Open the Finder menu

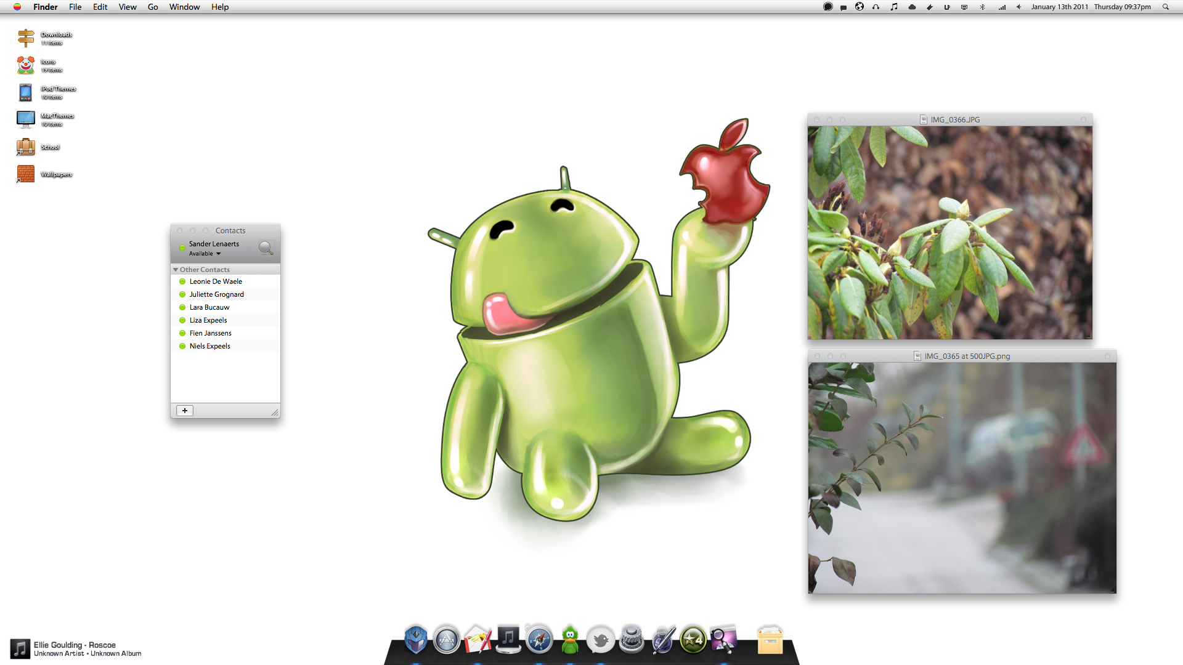46,7
